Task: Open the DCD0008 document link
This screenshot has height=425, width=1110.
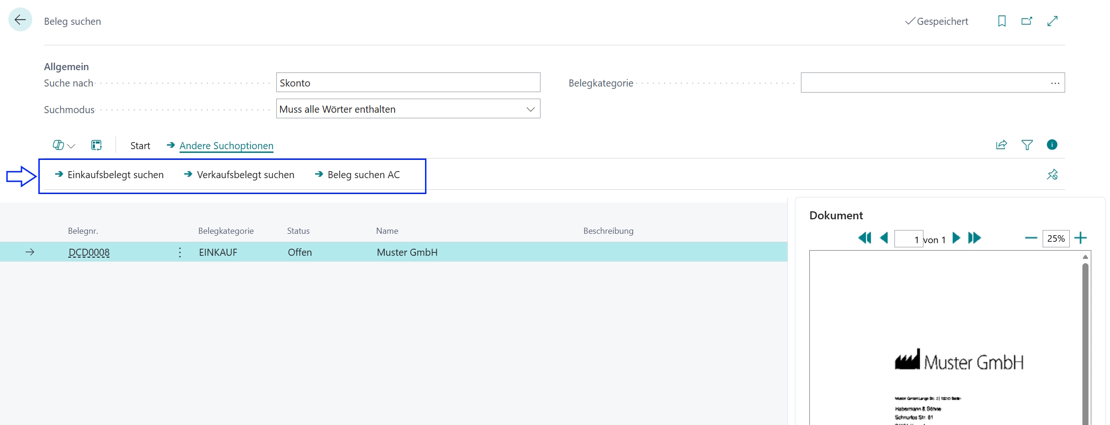Action: 89,252
